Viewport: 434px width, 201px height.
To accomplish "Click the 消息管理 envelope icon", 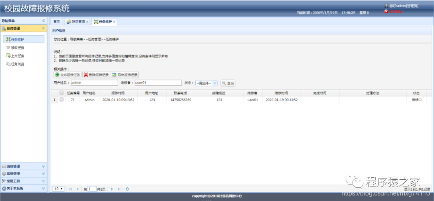I will tap(4, 166).
